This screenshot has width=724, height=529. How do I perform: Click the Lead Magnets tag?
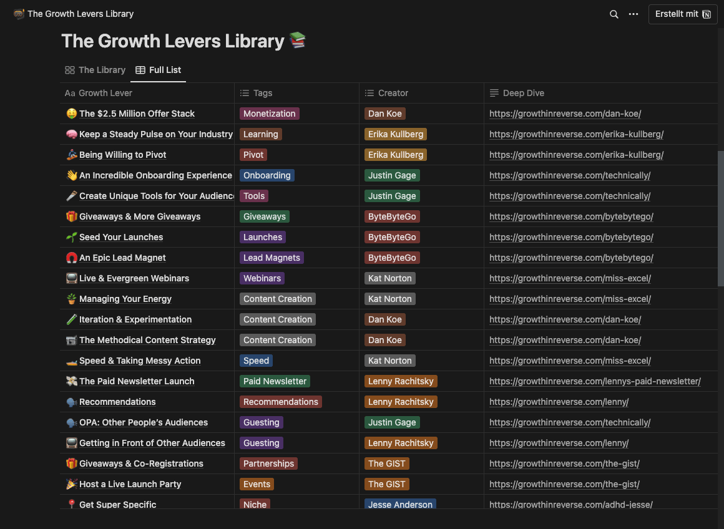[271, 258]
